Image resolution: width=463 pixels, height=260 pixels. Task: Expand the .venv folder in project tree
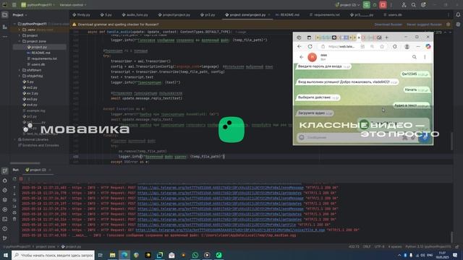[x=20, y=30]
